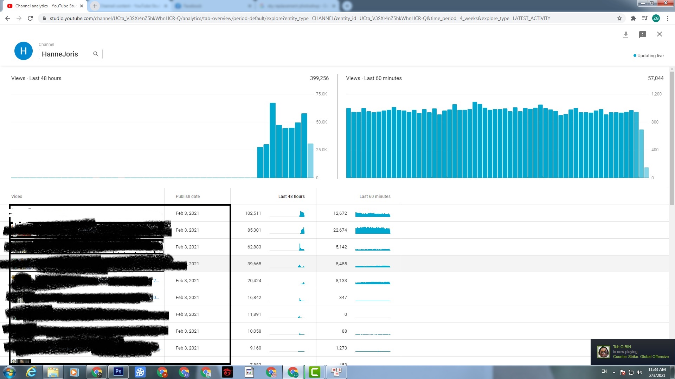Bookmark this page with star icon

pos(619,18)
